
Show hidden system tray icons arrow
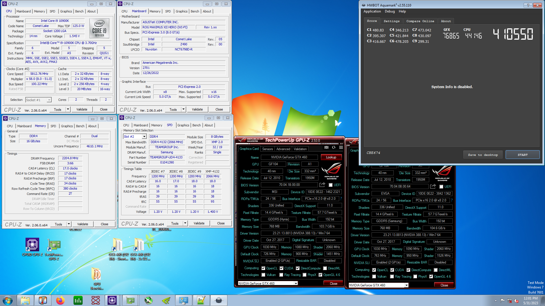pos(496,301)
